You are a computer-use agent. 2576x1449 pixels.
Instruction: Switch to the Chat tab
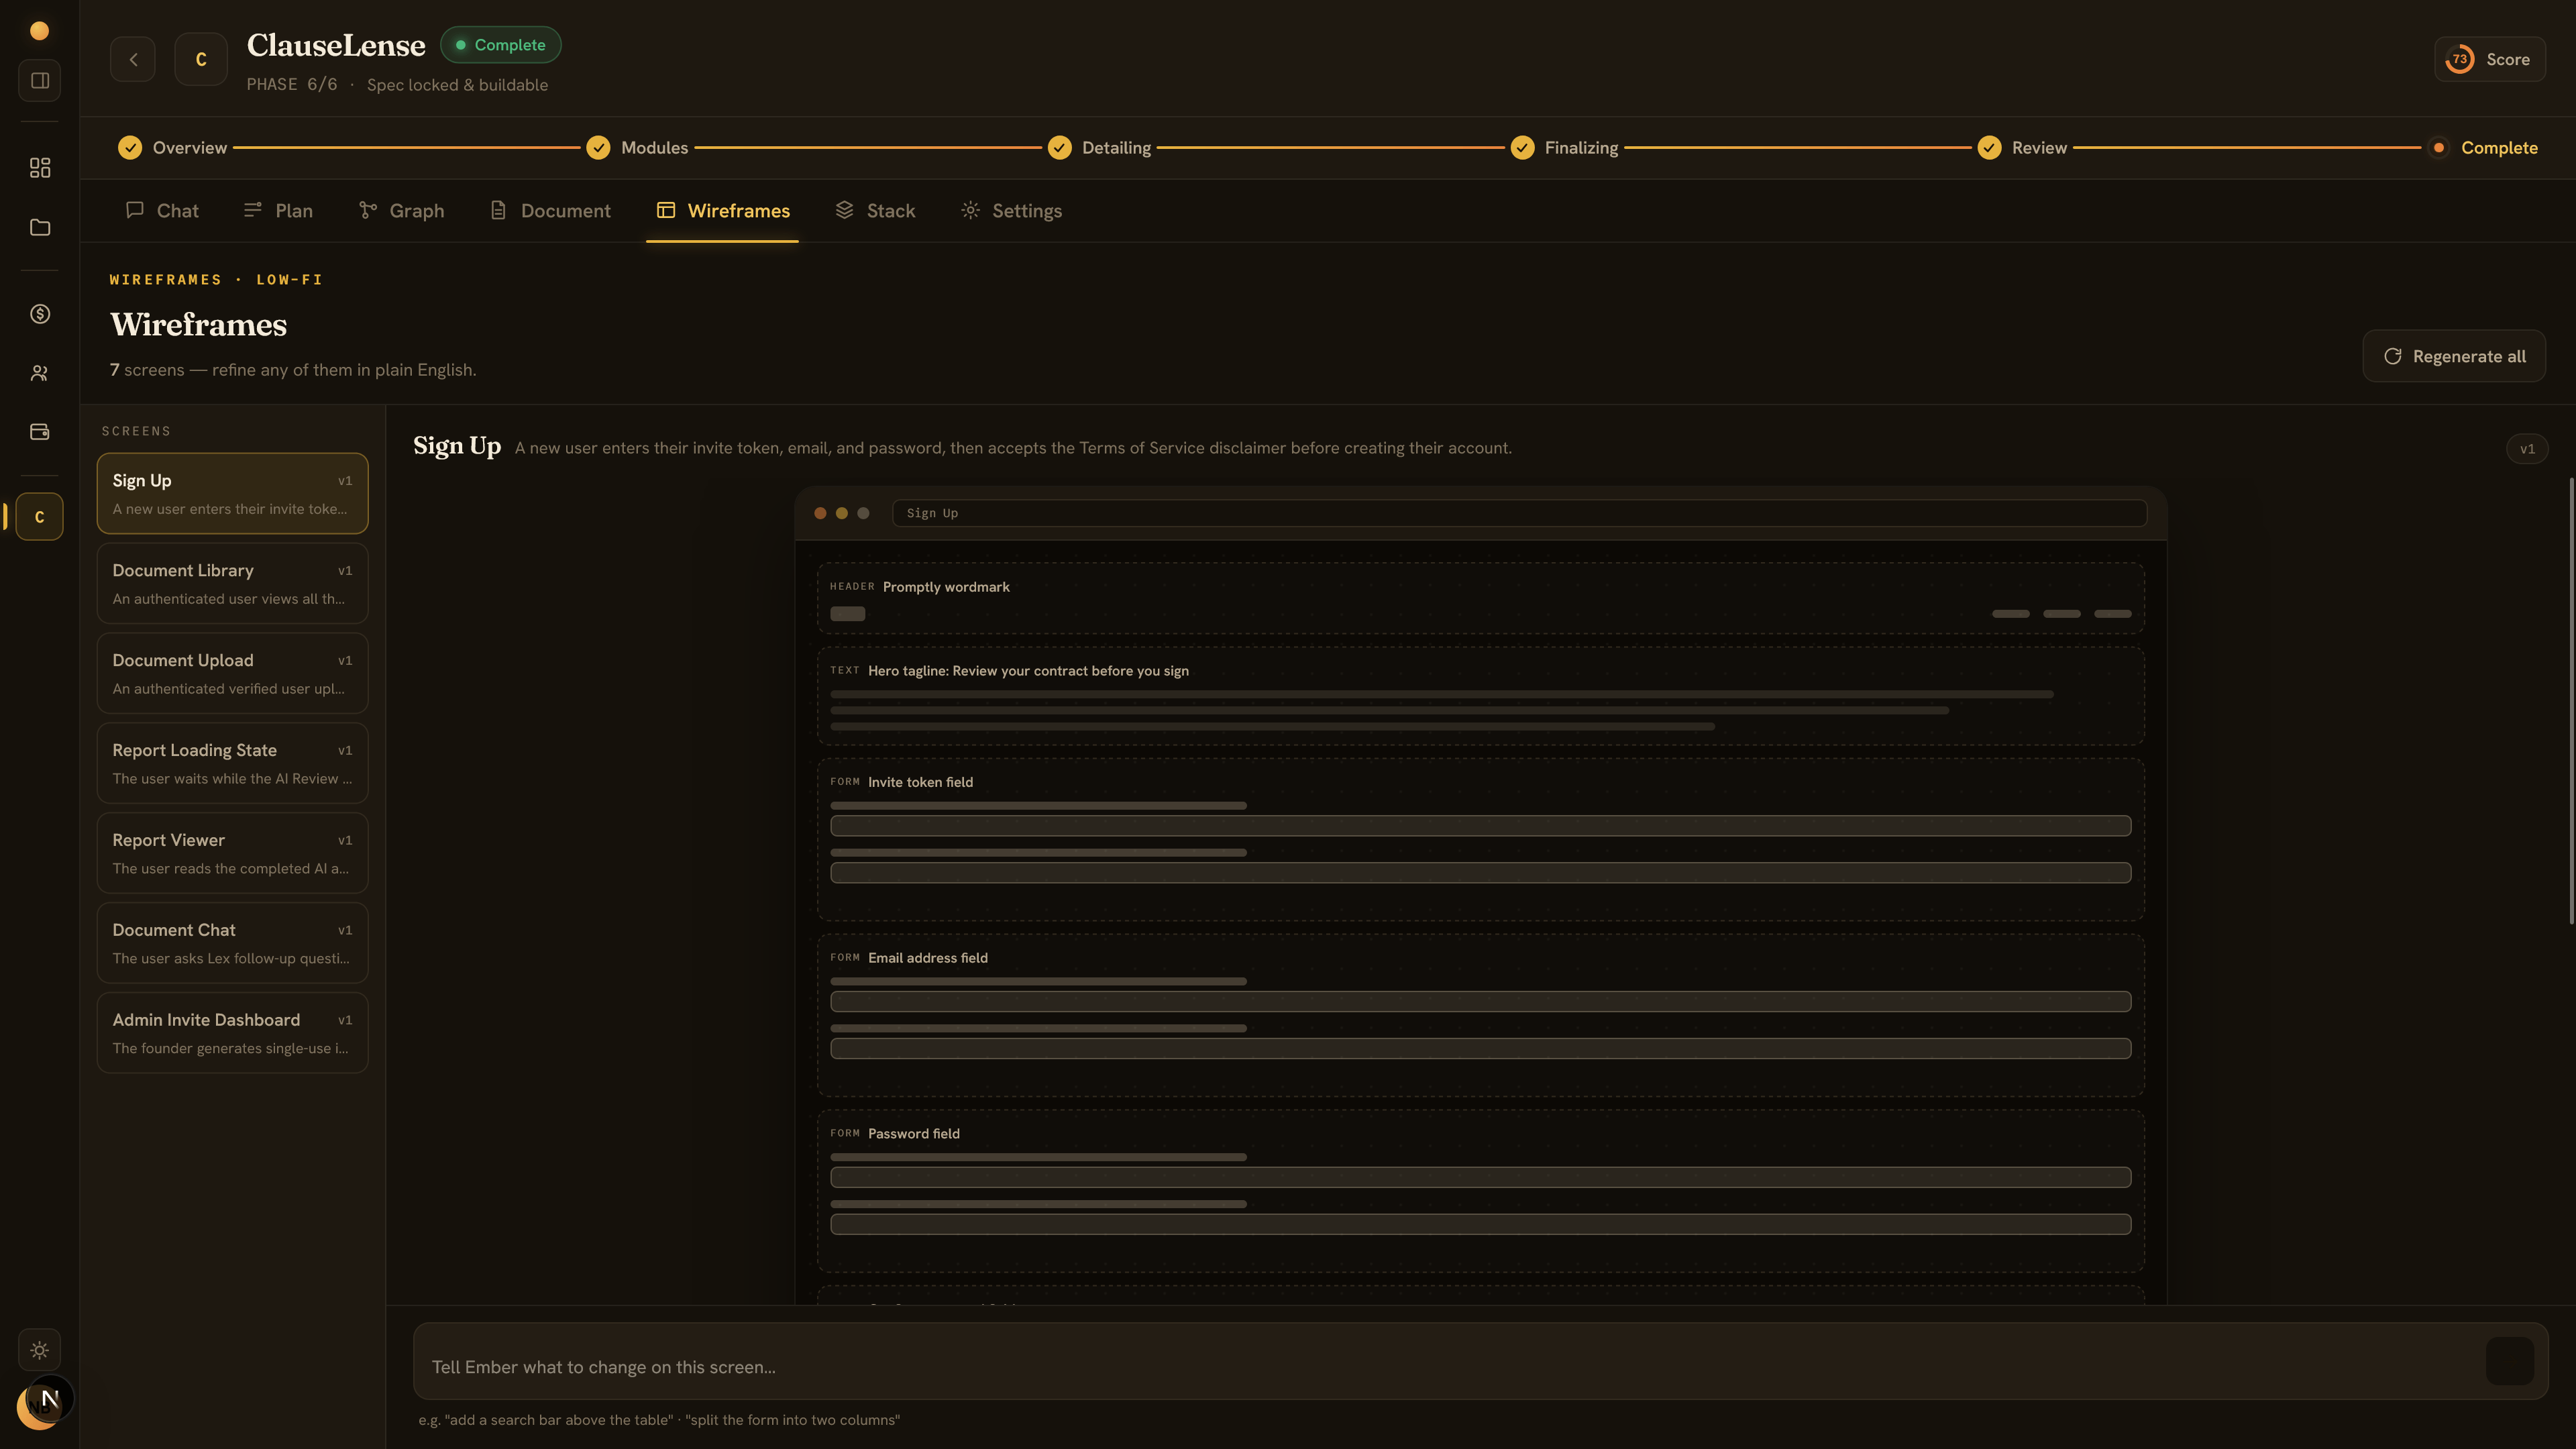162,211
